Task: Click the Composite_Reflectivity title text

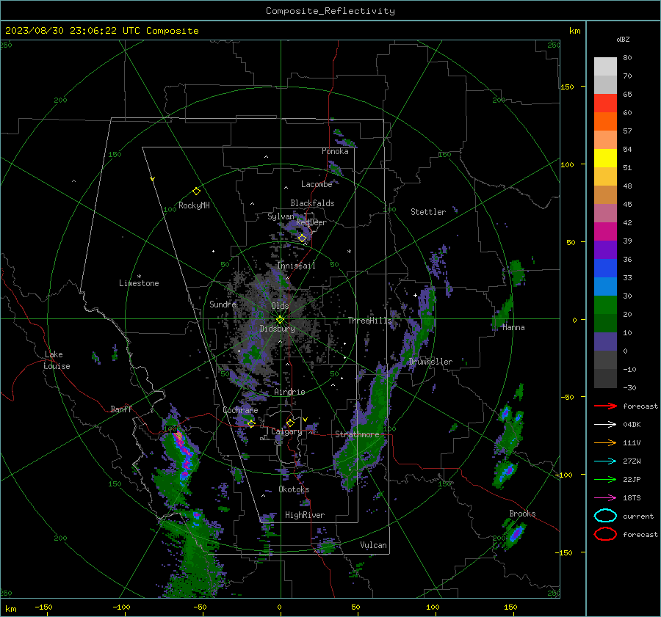Action: pos(330,11)
